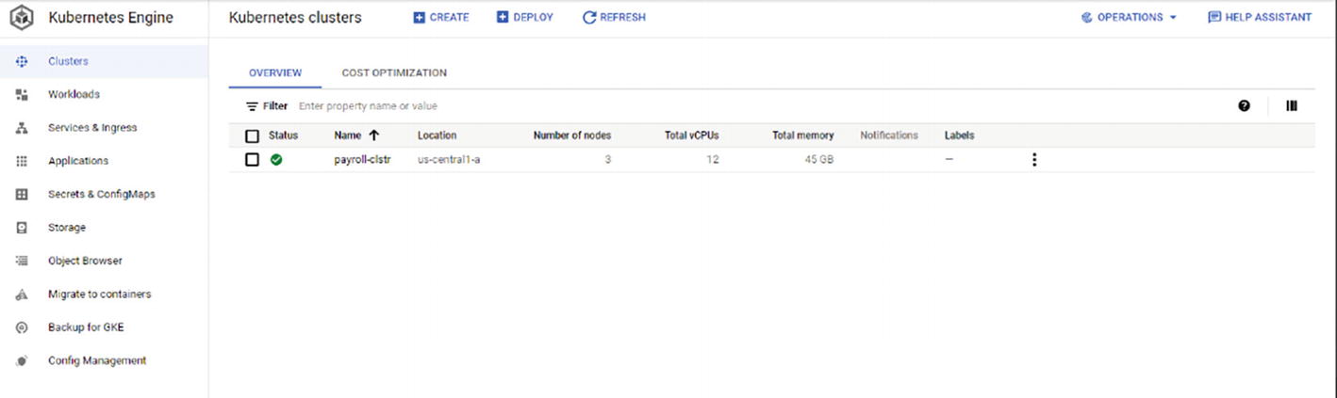The width and height of the screenshot is (1337, 398).
Task: Click the DEPLOY button
Action: [x=525, y=17]
